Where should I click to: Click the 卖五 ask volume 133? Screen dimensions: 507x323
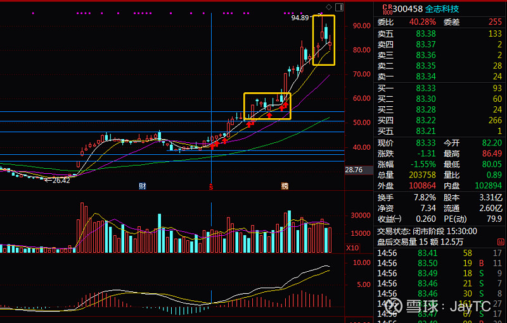pyautogui.click(x=495, y=34)
